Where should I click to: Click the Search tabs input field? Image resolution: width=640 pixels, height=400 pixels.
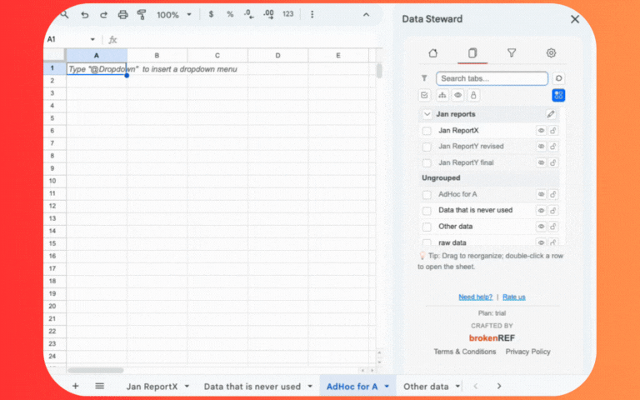coord(492,78)
